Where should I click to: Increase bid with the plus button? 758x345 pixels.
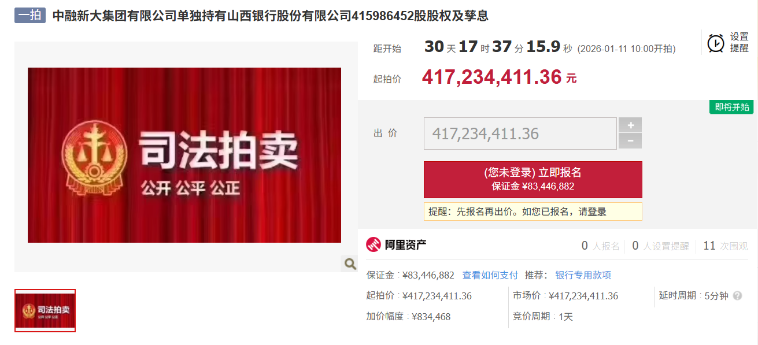tap(630, 125)
